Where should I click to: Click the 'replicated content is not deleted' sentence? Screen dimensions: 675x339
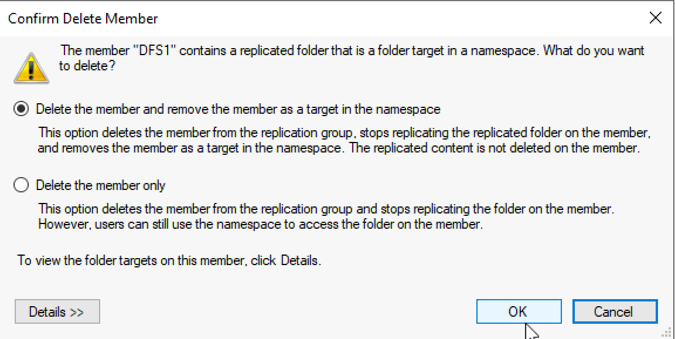coord(493,148)
